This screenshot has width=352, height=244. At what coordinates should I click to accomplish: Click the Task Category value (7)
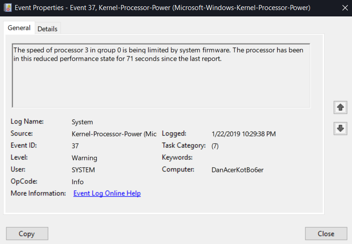point(215,146)
